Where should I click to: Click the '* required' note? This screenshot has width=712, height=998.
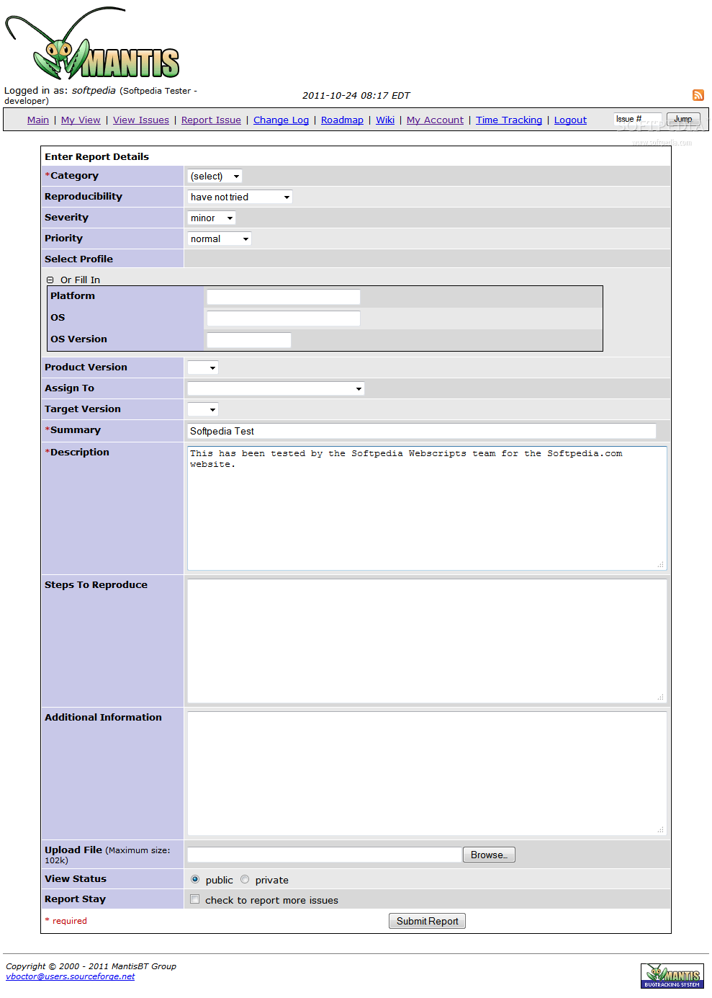pyautogui.click(x=66, y=921)
